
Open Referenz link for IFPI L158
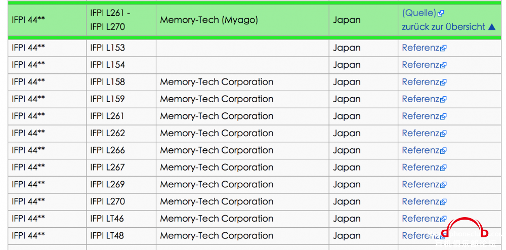(421, 82)
